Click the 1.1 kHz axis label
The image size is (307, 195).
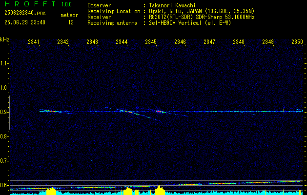point(4,63)
